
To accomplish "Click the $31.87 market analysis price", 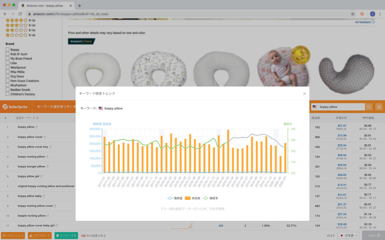I will click(x=342, y=126).
